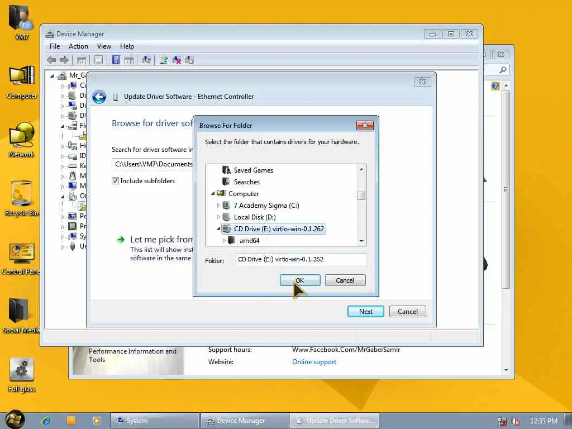Viewport: 572px width, 429px height.
Task: Click the muted volume tray icon
Action: pyautogui.click(x=516, y=421)
